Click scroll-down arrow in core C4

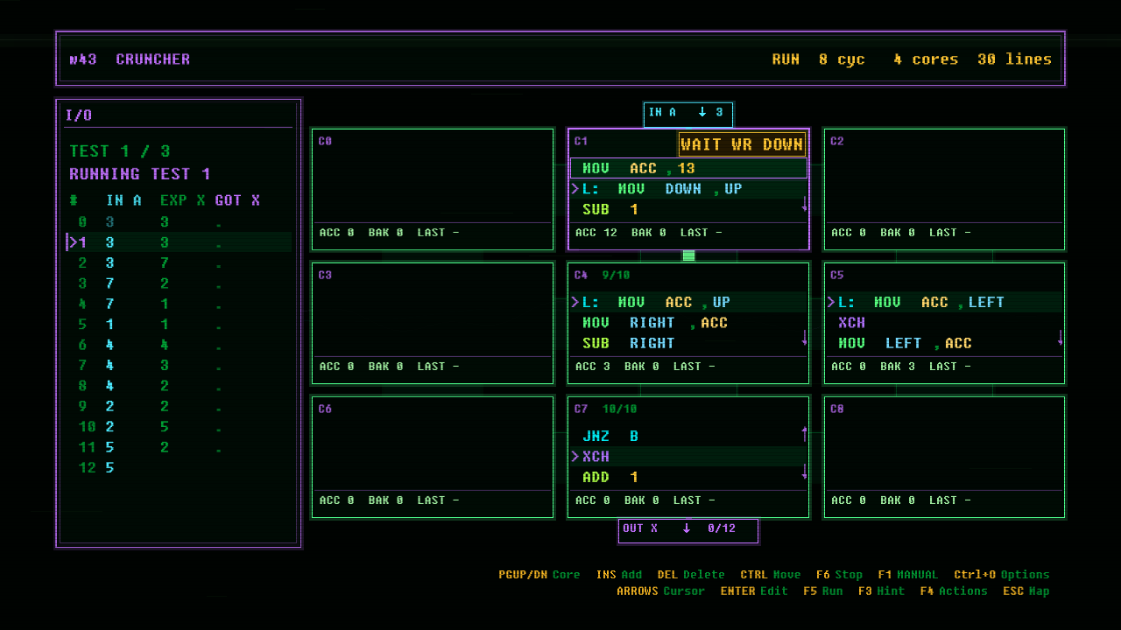[804, 338]
